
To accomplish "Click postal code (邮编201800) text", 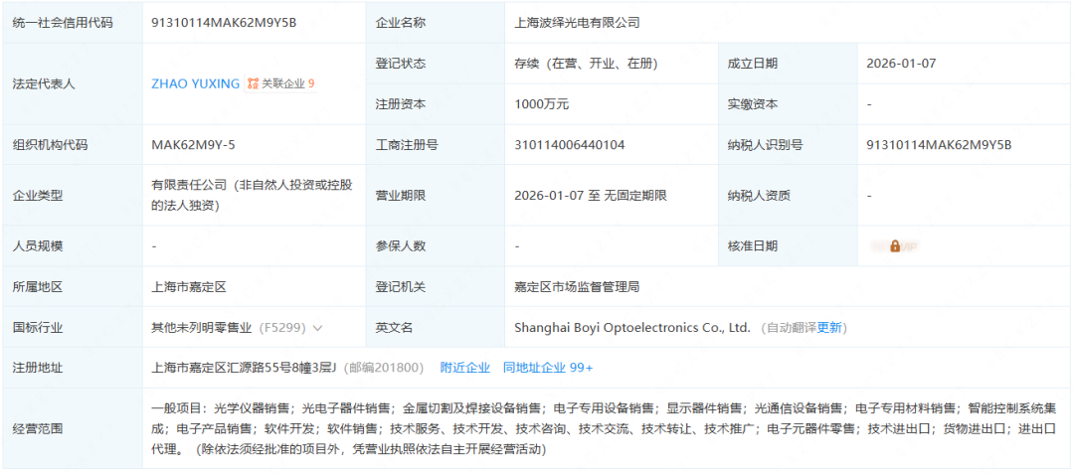I will [x=383, y=368].
